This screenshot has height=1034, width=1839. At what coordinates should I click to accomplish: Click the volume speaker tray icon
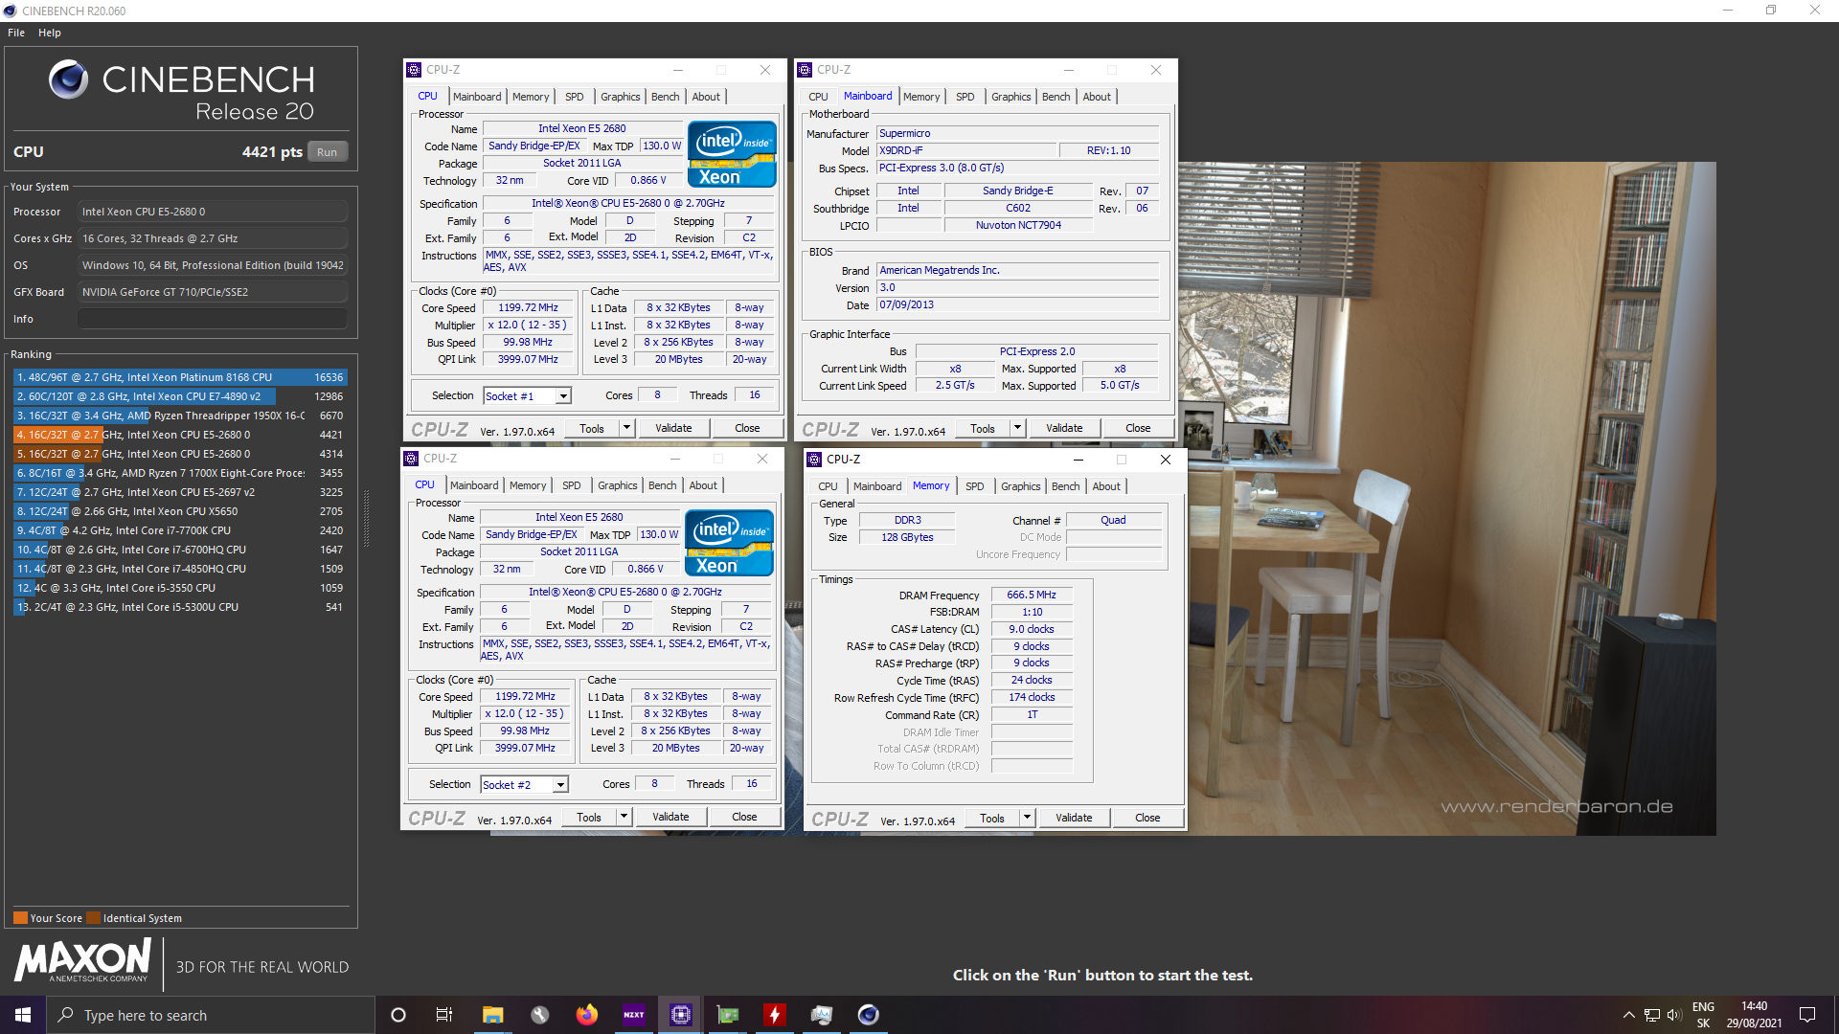tap(1674, 1015)
